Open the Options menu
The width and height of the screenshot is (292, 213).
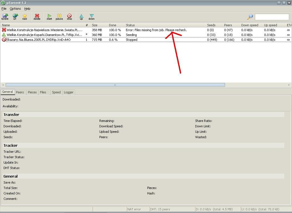[x=15, y=9]
